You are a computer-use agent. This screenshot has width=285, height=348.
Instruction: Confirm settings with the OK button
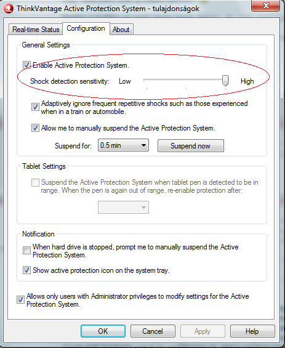pos(103,331)
